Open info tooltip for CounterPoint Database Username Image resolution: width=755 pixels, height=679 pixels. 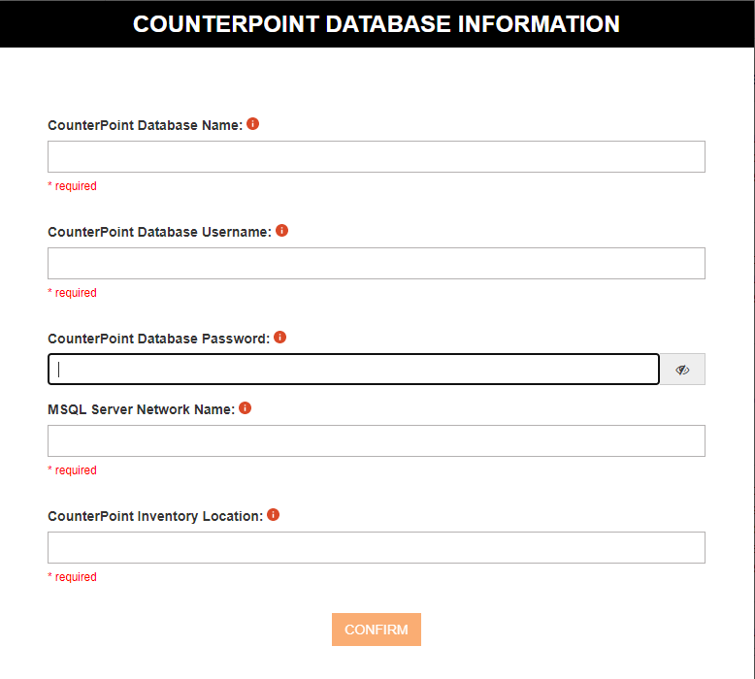[281, 231]
